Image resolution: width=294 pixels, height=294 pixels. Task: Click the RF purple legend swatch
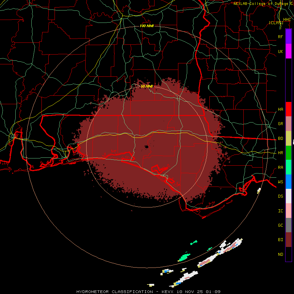point(288,37)
